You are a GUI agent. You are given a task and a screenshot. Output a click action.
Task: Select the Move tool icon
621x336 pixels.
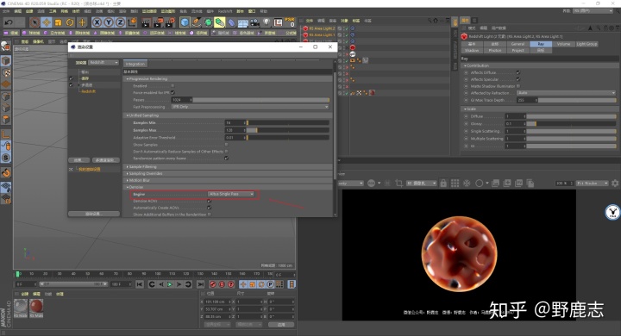pyautogui.click(x=47, y=22)
